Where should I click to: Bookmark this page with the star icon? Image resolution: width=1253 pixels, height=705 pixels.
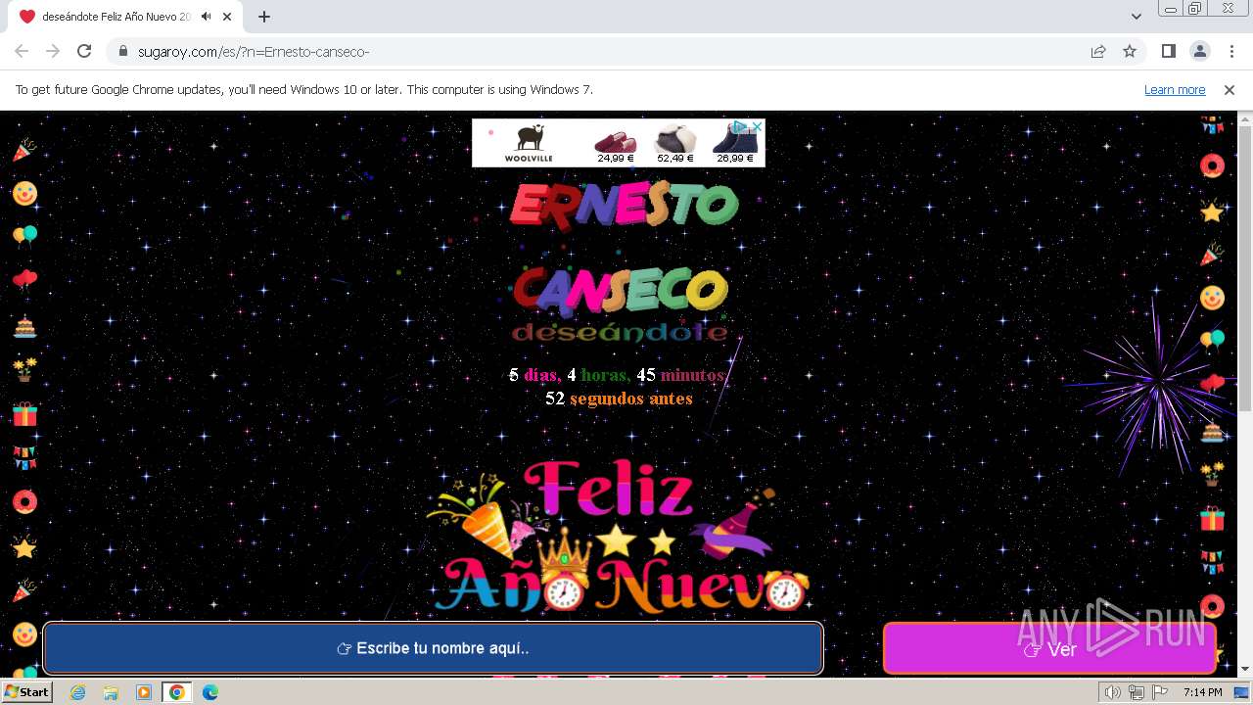click(x=1130, y=51)
